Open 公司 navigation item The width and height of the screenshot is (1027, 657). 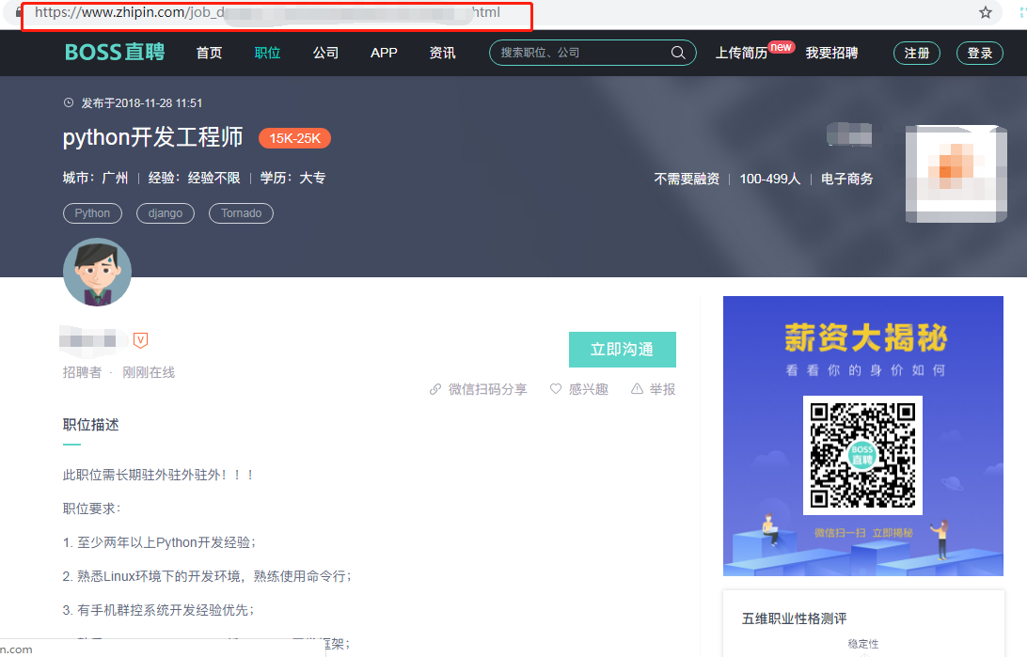[325, 53]
